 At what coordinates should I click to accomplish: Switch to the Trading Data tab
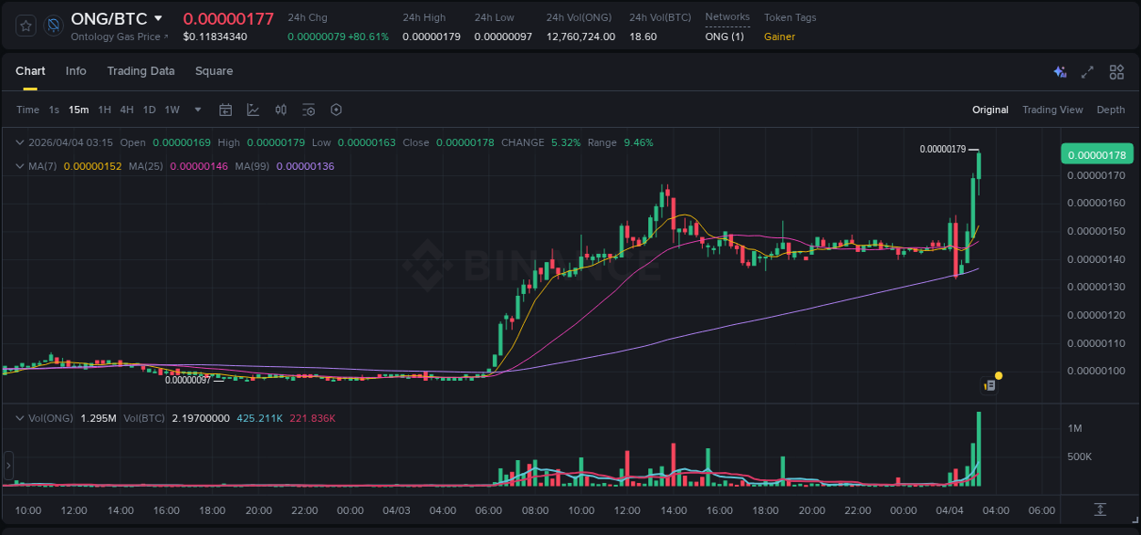(141, 71)
